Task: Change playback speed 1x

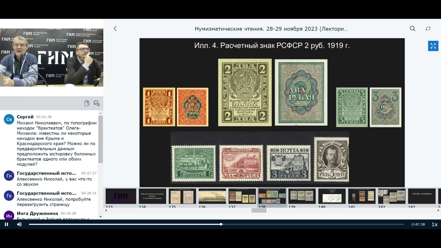Action: (434, 224)
